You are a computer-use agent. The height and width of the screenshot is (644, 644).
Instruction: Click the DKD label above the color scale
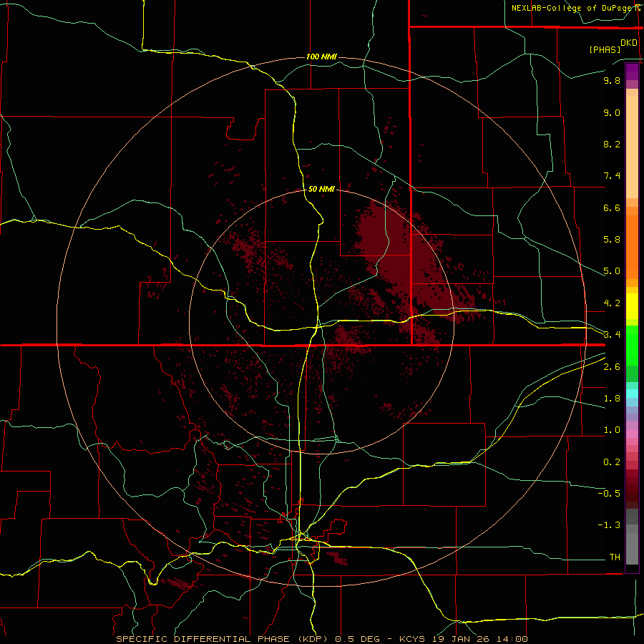(x=629, y=43)
